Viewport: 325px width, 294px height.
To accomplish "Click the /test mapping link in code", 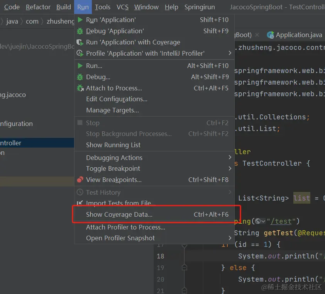I will coord(281,221).
